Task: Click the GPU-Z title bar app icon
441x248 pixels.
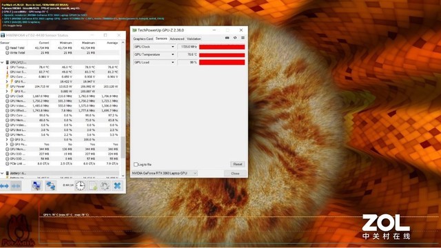Action: [134, 30]
